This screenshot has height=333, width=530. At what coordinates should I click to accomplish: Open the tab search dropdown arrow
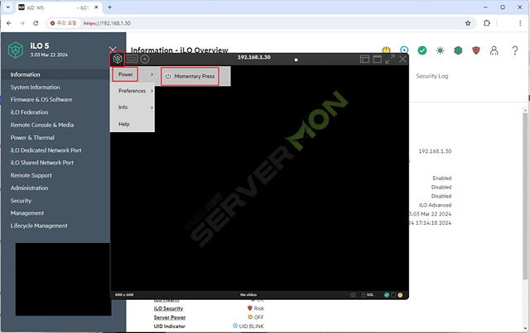click(7, 7)
